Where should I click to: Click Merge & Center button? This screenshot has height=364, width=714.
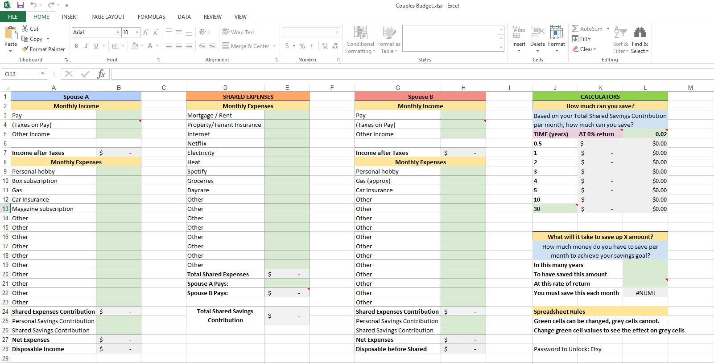(x=246, y=46)
